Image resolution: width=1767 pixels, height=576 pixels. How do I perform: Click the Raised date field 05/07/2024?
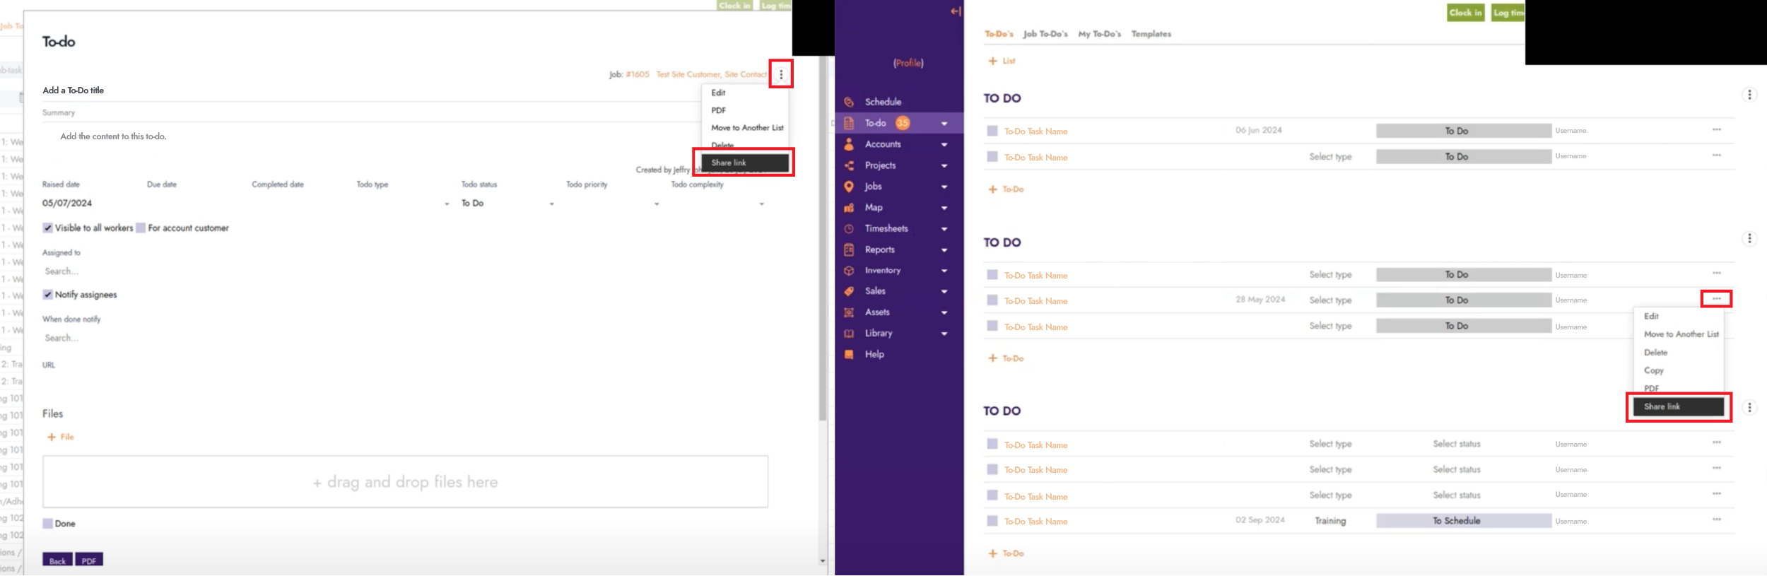[x=67, y=204]
